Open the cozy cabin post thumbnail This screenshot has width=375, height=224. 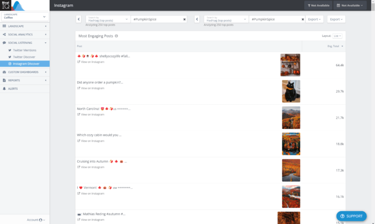[291, 144]
